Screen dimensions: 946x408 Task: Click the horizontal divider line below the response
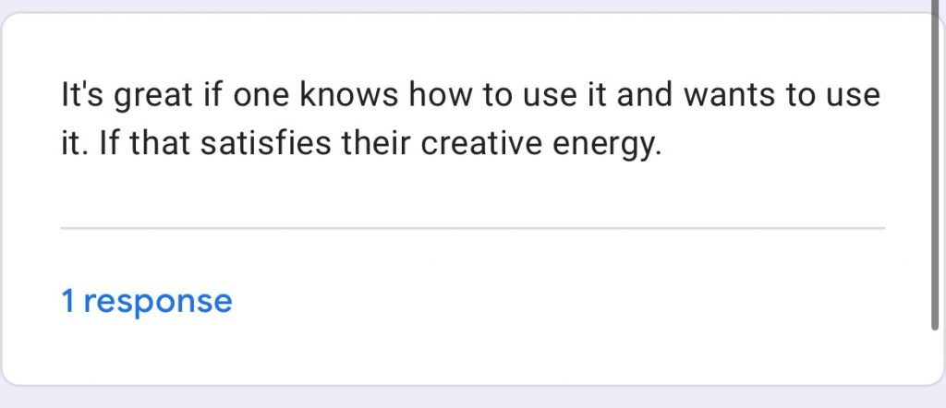(472, 228)
